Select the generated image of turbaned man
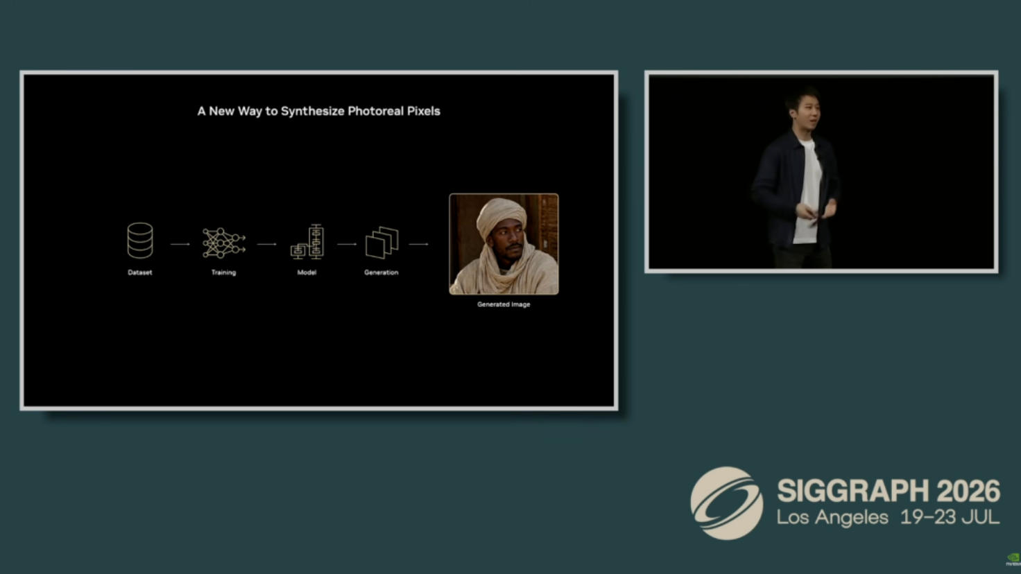The image size is (1021, 574). [504, 244]
